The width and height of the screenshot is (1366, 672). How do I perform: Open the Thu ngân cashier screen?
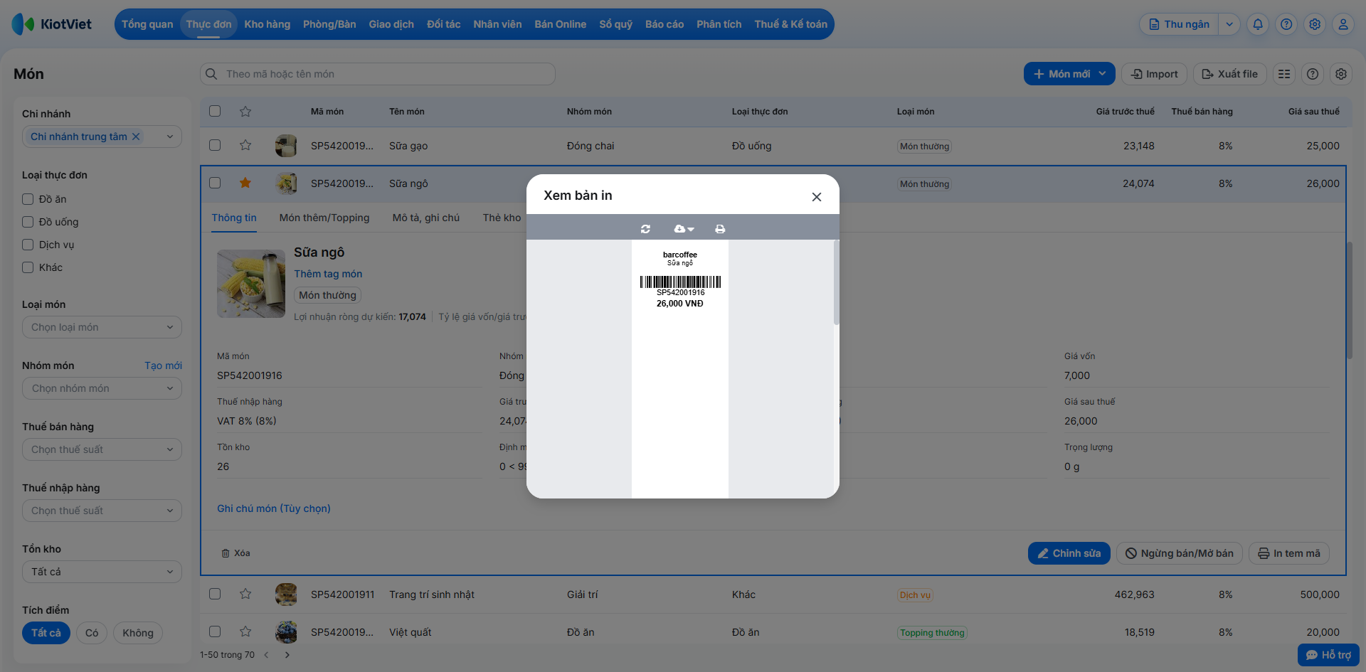click(1179, 24)
